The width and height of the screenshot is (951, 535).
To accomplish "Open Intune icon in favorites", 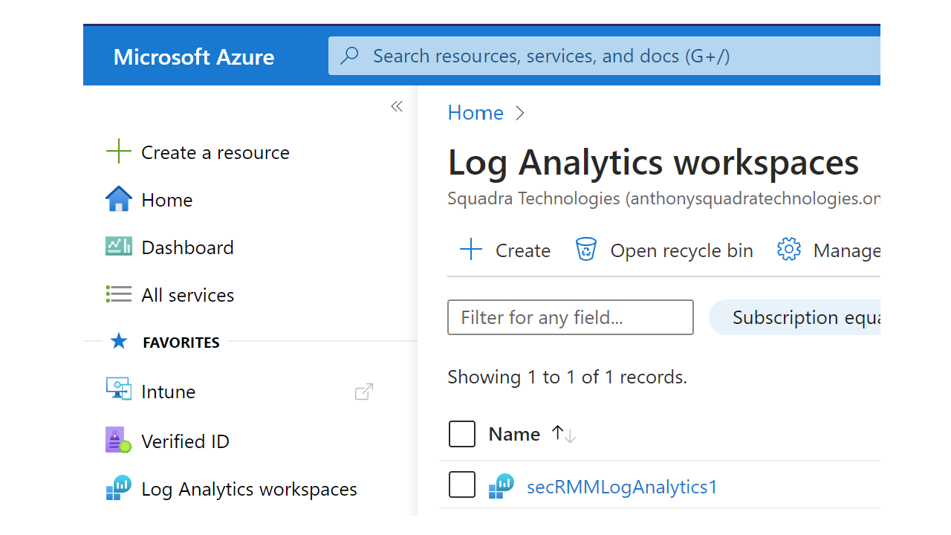I will pos(119,390).
